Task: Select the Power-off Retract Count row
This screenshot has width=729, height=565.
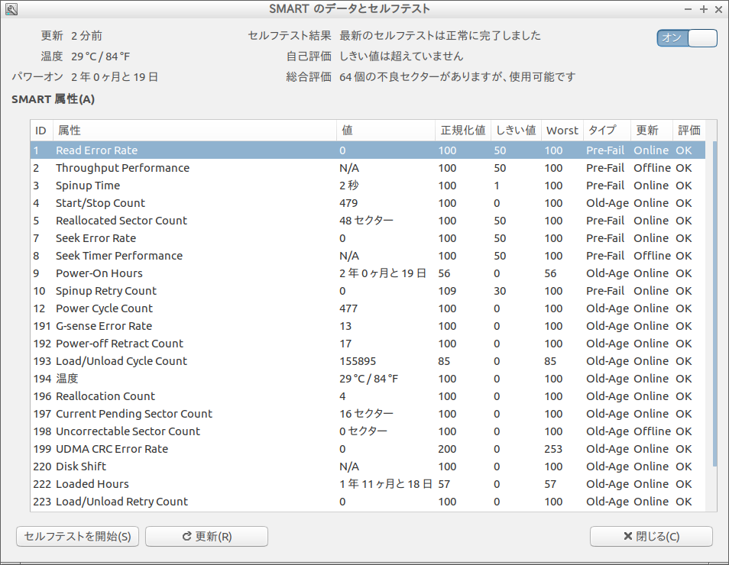Action: pos(368,344)
